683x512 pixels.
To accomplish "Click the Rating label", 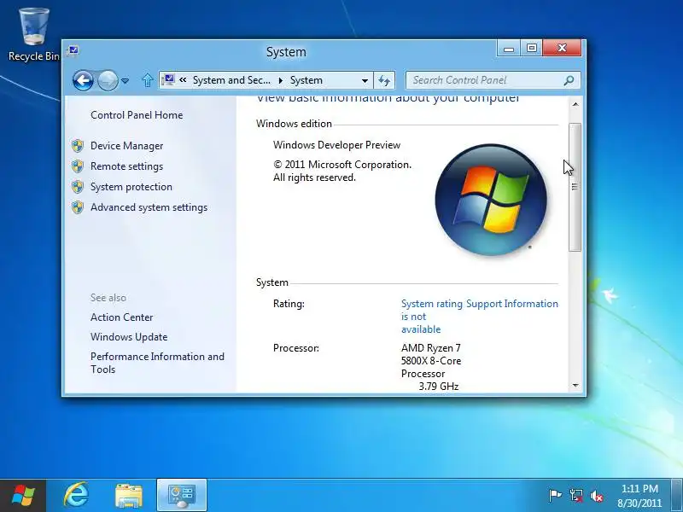I will [x=289, y=304].
